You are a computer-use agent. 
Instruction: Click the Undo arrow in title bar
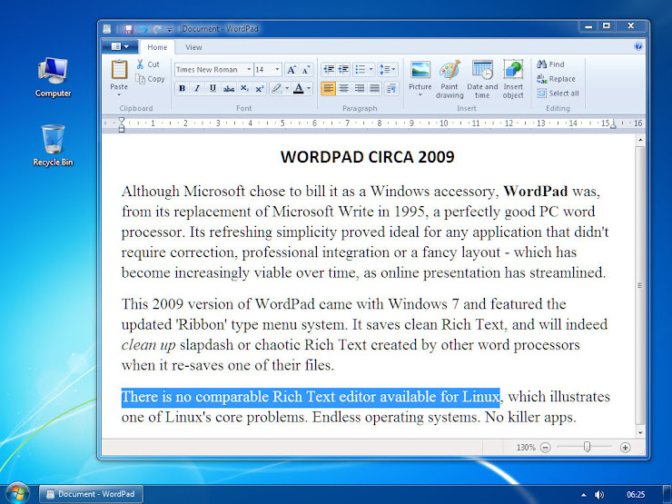tap(143, 29)
